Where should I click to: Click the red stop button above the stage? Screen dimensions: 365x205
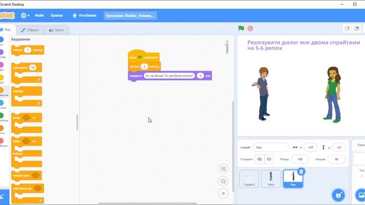tap(250, 28)
